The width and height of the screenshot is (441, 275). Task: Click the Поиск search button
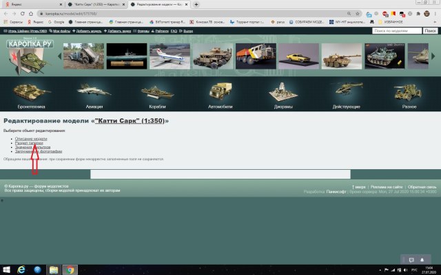(427, 31)
